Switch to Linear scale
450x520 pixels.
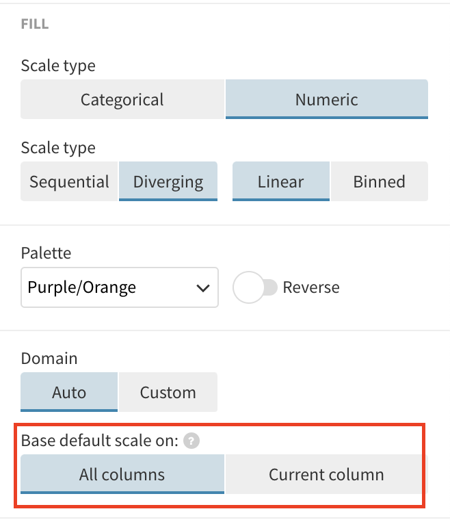click(x=280, y=182)
